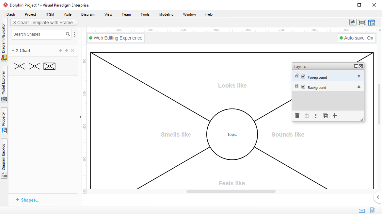This screenshot has height=215, width=382.
Task: Click the Web Editing Experience button
Action: pos(116,38)
